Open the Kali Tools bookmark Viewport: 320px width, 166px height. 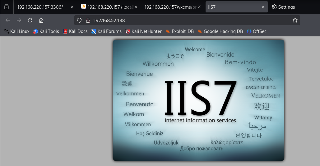pos(46,31)
